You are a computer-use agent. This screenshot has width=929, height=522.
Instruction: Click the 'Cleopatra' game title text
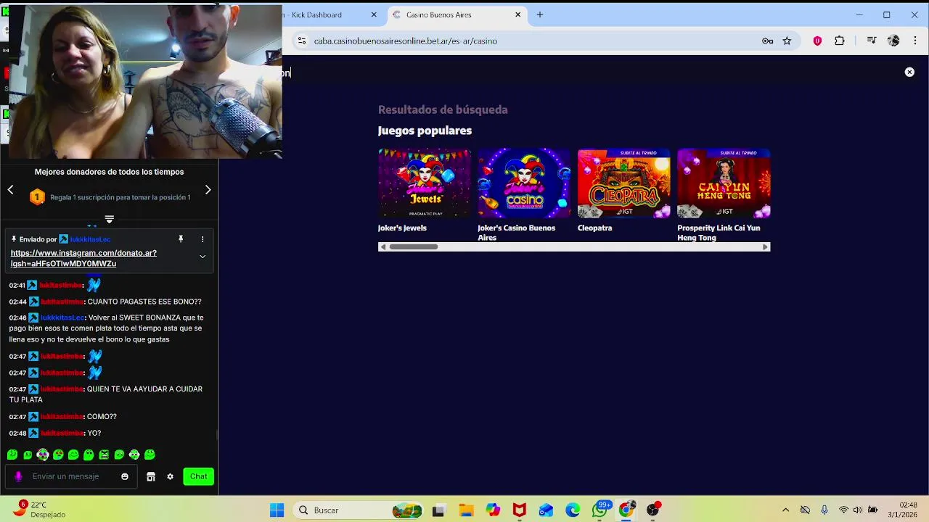pos(595,228)
